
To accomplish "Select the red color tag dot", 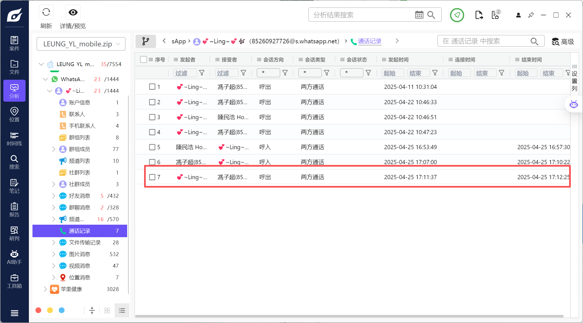I will click(39, 310).
